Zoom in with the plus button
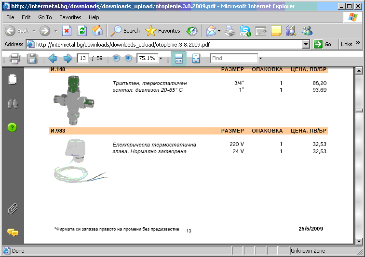The height and width of the screenshot is (257, 365). (128, 58)
